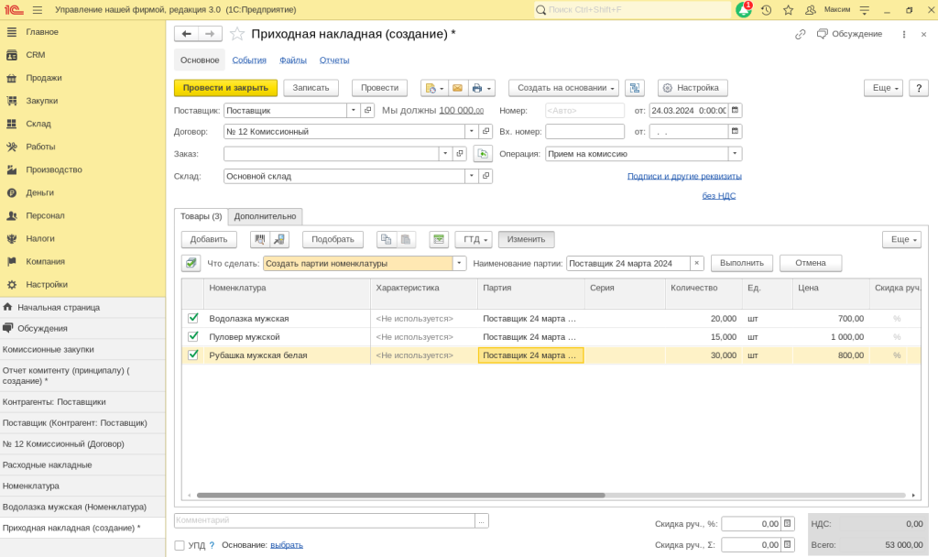938x557 pixels.
Task: Click load from data terminal icon
Action: point(279,239)
